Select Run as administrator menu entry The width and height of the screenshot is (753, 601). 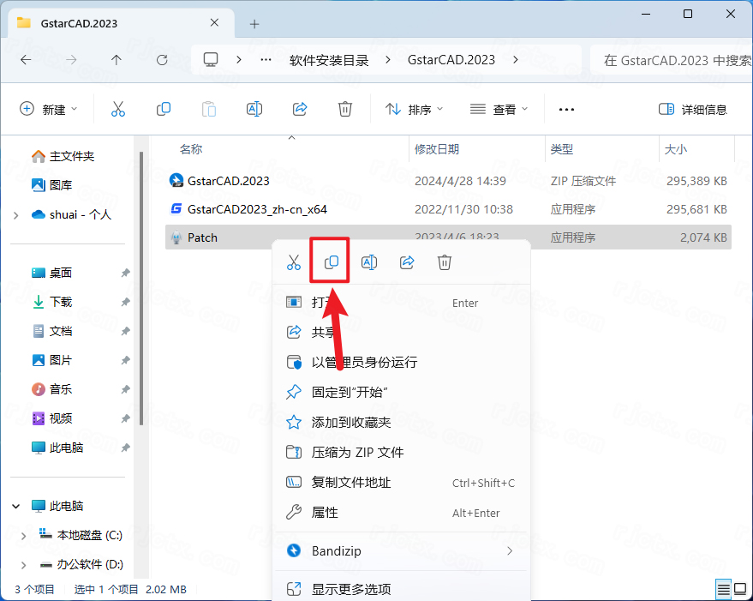[364, 362]
